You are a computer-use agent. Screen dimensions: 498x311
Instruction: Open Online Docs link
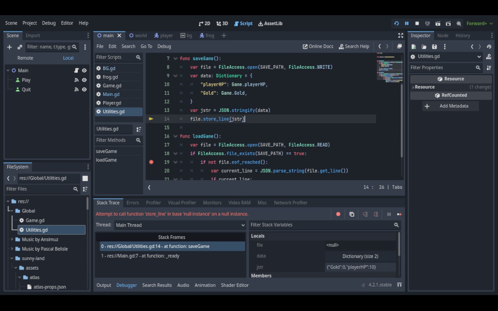318,46
